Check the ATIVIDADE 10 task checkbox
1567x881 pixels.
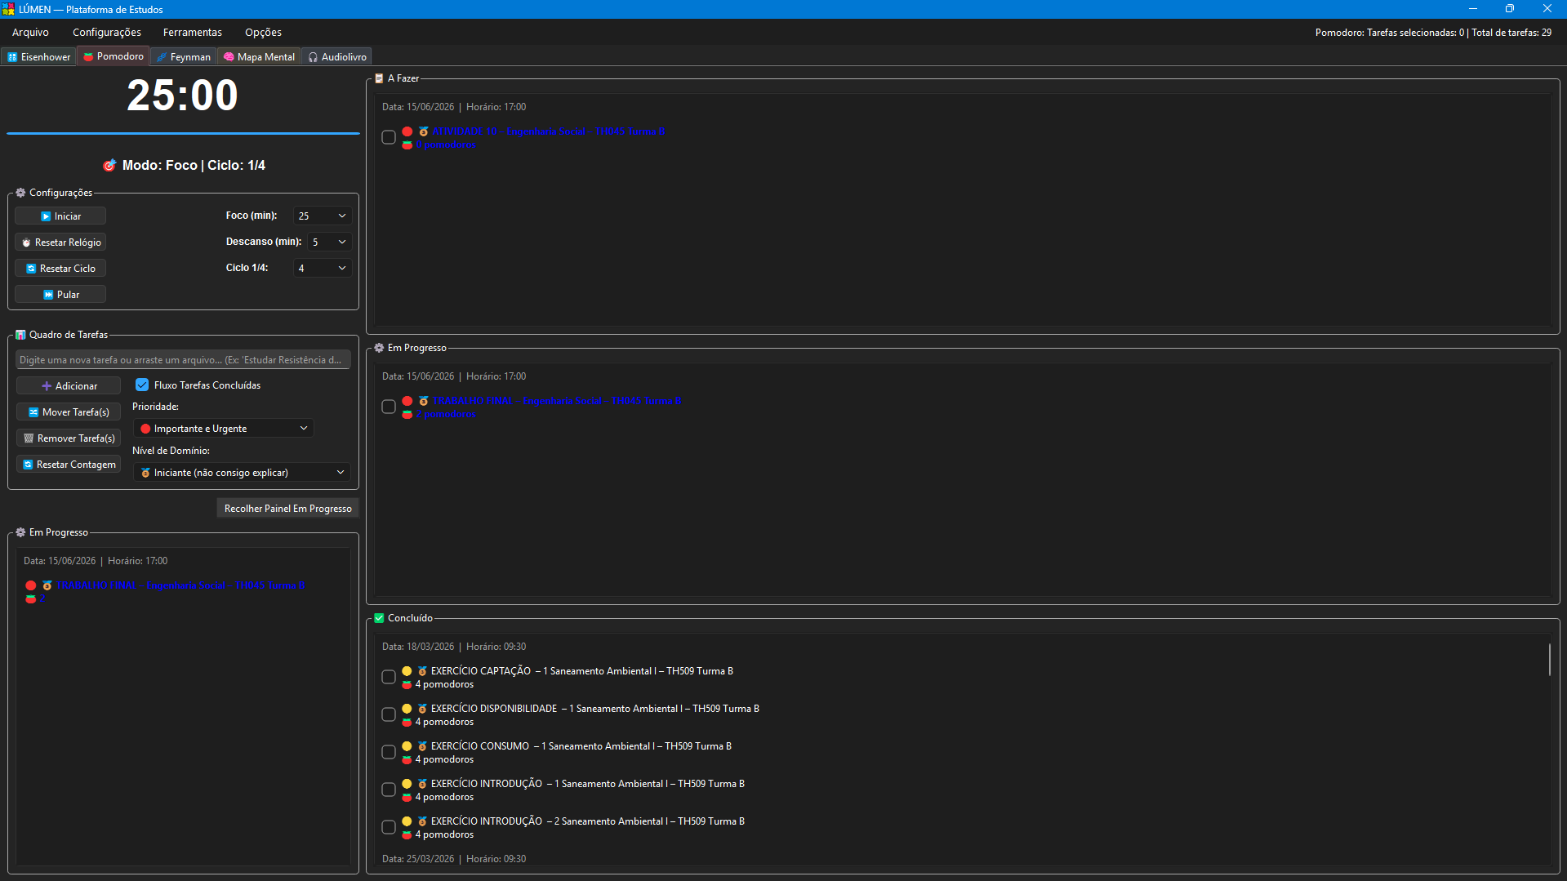(x=389, y=137)
